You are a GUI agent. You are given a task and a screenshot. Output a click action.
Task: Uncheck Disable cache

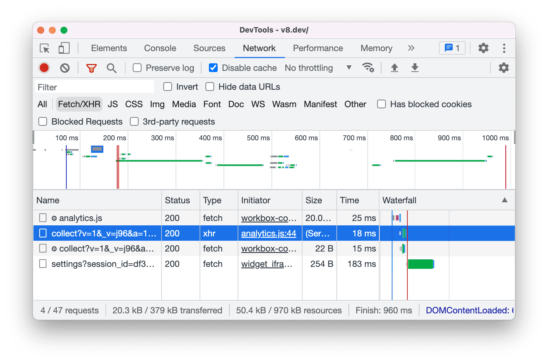coord(213,68)
